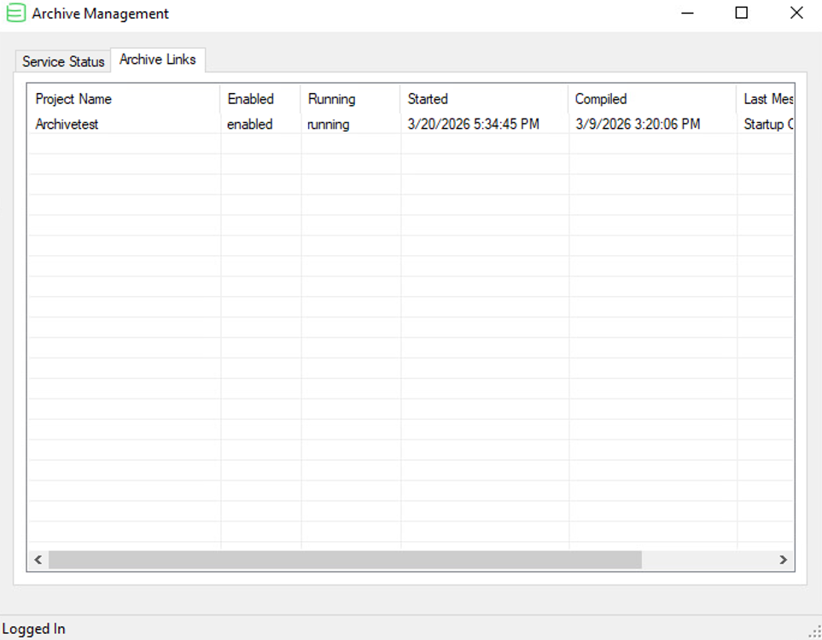Click the horizontal scrollbar right arrow
This screenshot has width=822, height=640.
pos(784,560)
